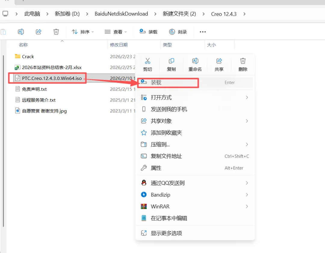Click 显示更多选项 at menu bottom
325x253 pixels.
(195, 233)
